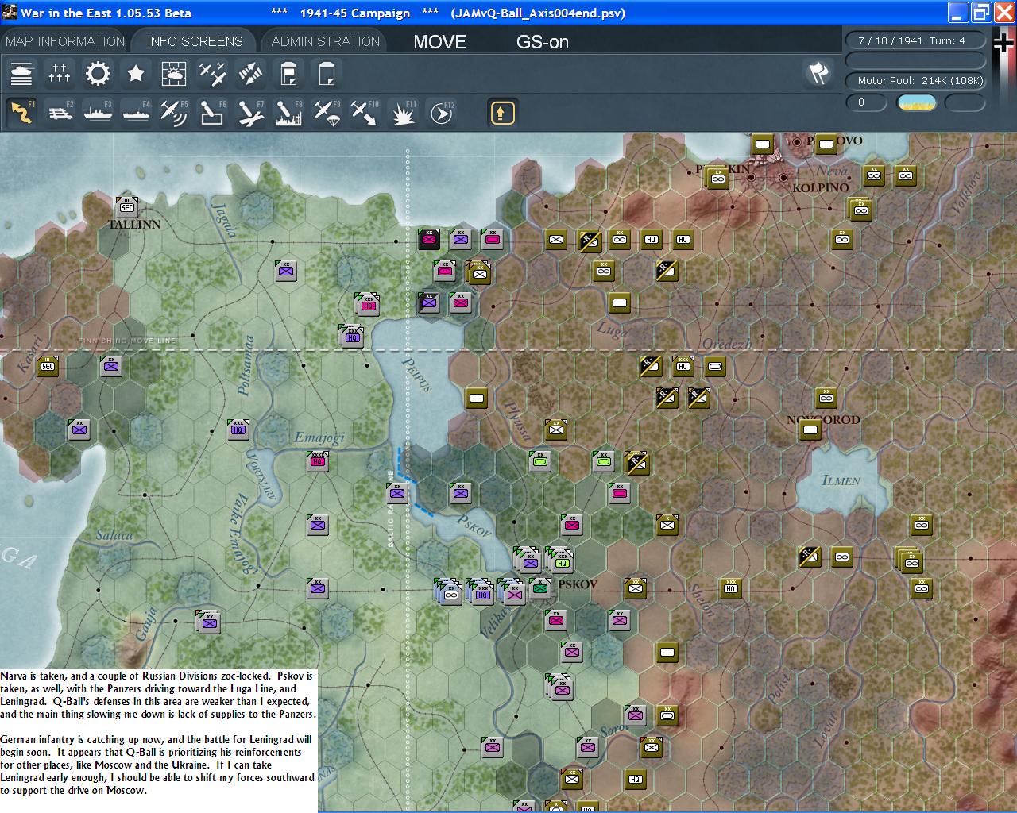The width and height of the screenshot is (1017, 813).
Task: Open the production gear icon
Action: pos(98,74)
